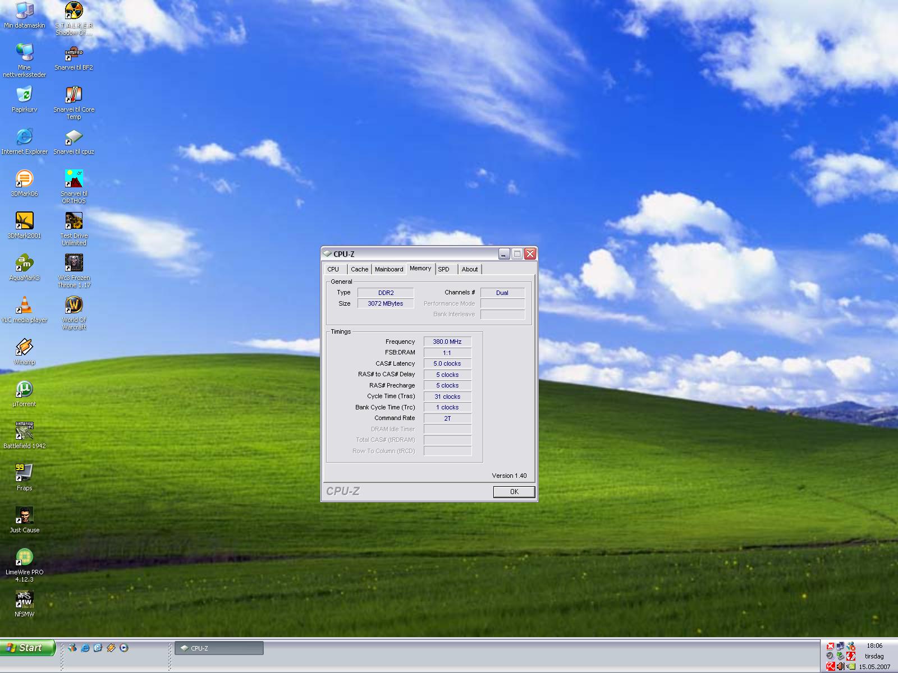Viewport: 898px width, 673px height.
Task: Select Test Drive Unlimited shortcut
Action: pos(74,229)
